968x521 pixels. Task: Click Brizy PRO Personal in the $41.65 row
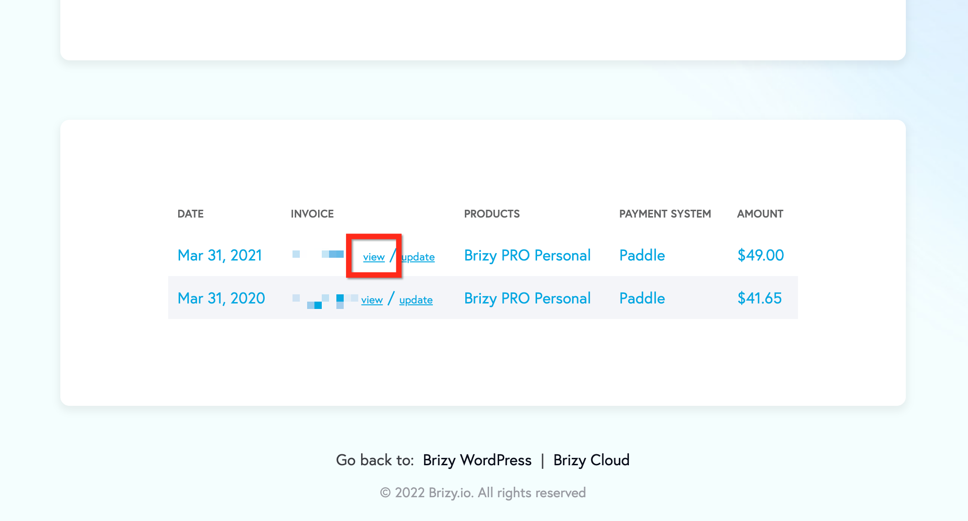pos(527,298)
